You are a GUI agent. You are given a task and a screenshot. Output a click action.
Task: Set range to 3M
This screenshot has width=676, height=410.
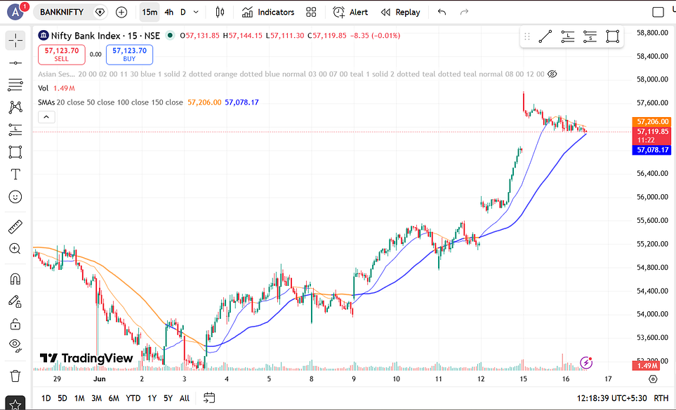point(97,398)
